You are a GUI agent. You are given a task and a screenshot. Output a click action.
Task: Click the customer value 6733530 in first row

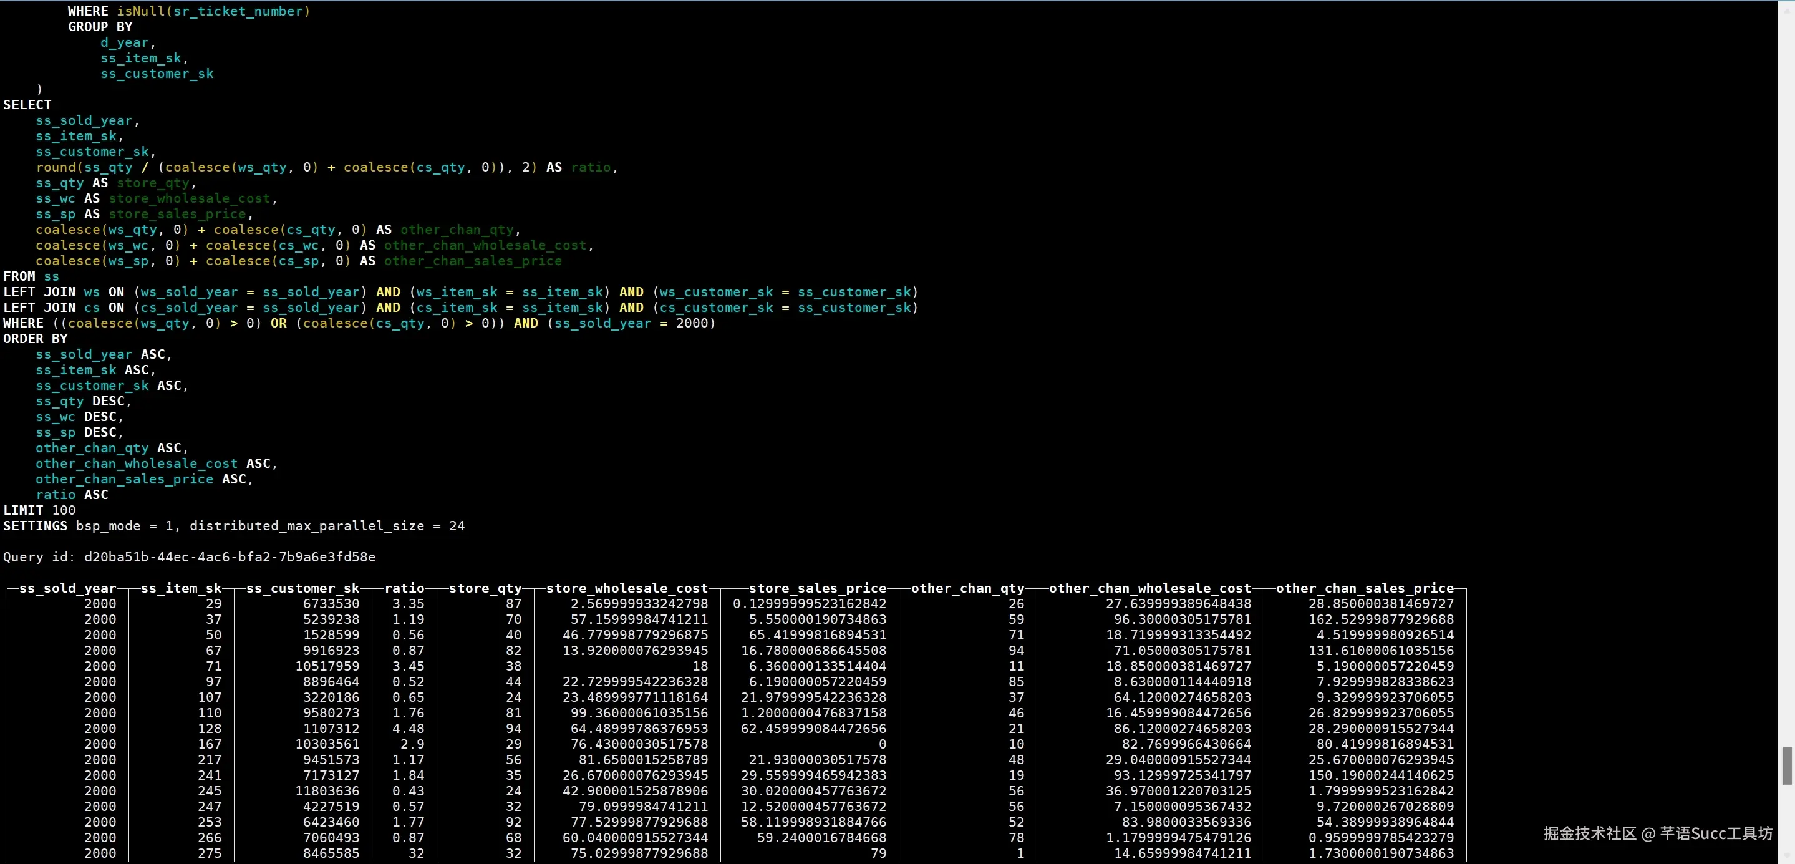coord(331,603)
